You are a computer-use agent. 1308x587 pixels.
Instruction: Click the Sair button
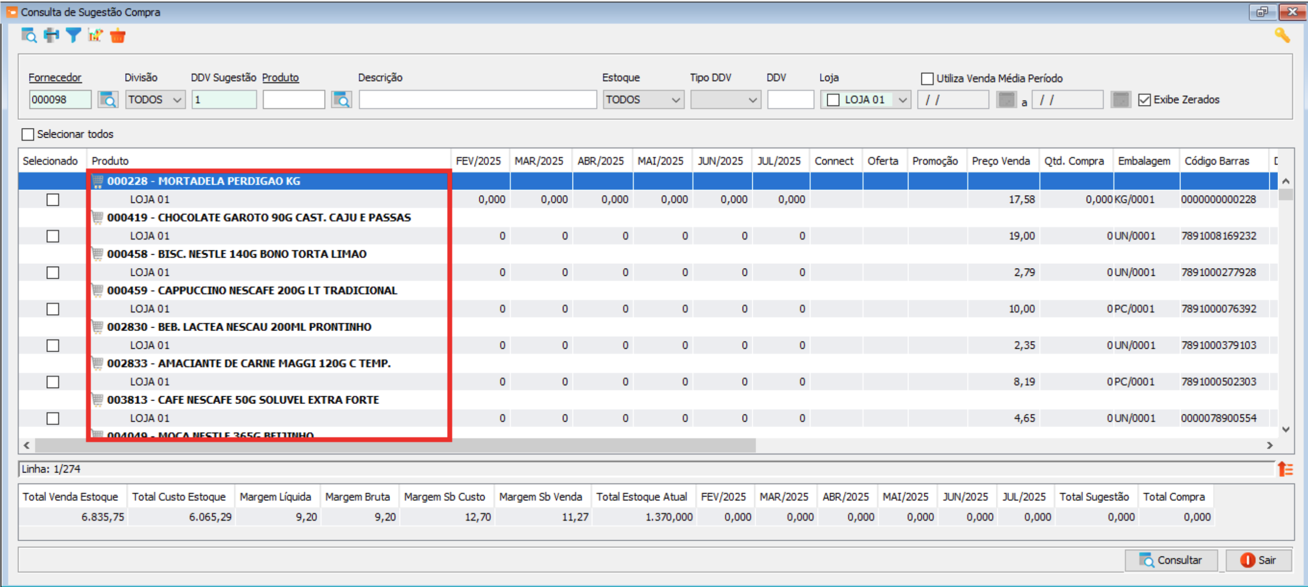click(x=1258, y=560)
